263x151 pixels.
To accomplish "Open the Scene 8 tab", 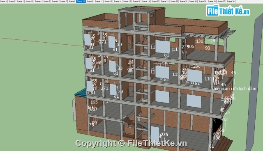I will coord(72,1).
